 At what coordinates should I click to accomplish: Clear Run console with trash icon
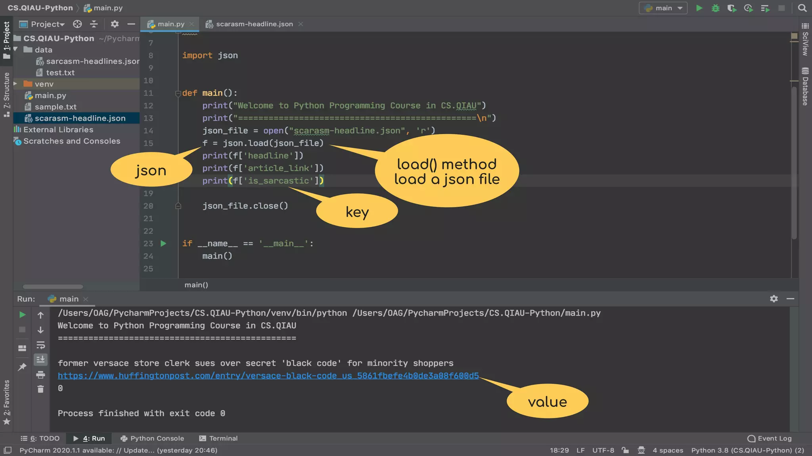pyautogui.click(x=40, y=389)
